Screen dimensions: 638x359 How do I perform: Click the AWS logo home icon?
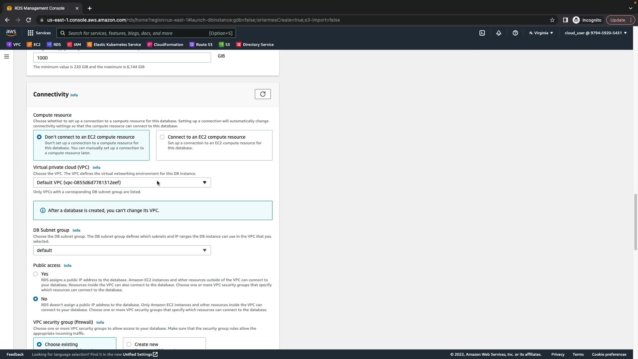click(x=11, y=33)
